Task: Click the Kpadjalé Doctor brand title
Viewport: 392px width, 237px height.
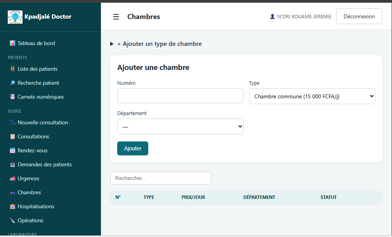Action: tap(48, 17)
